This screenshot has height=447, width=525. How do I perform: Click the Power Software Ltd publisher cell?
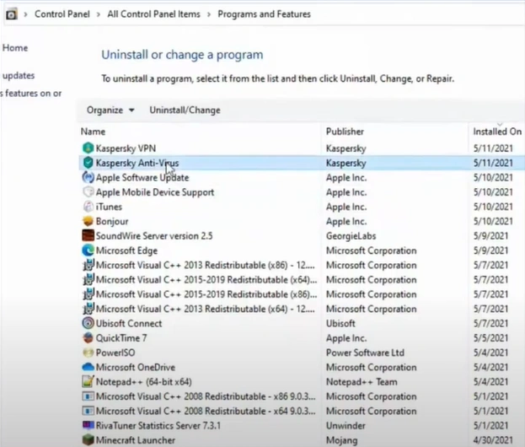(x=365, y=353)
